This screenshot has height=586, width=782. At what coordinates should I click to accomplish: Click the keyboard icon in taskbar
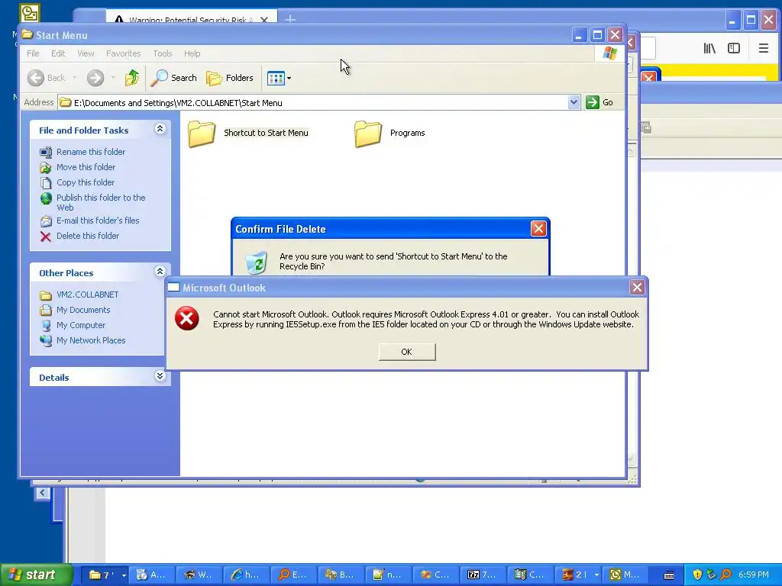[x=669, y=575]
